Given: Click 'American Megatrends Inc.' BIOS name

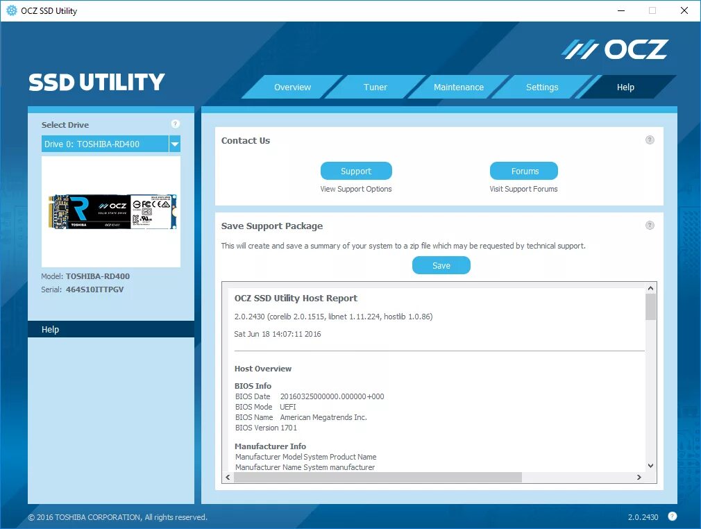Looking at the screenshot, I should 323,417.
